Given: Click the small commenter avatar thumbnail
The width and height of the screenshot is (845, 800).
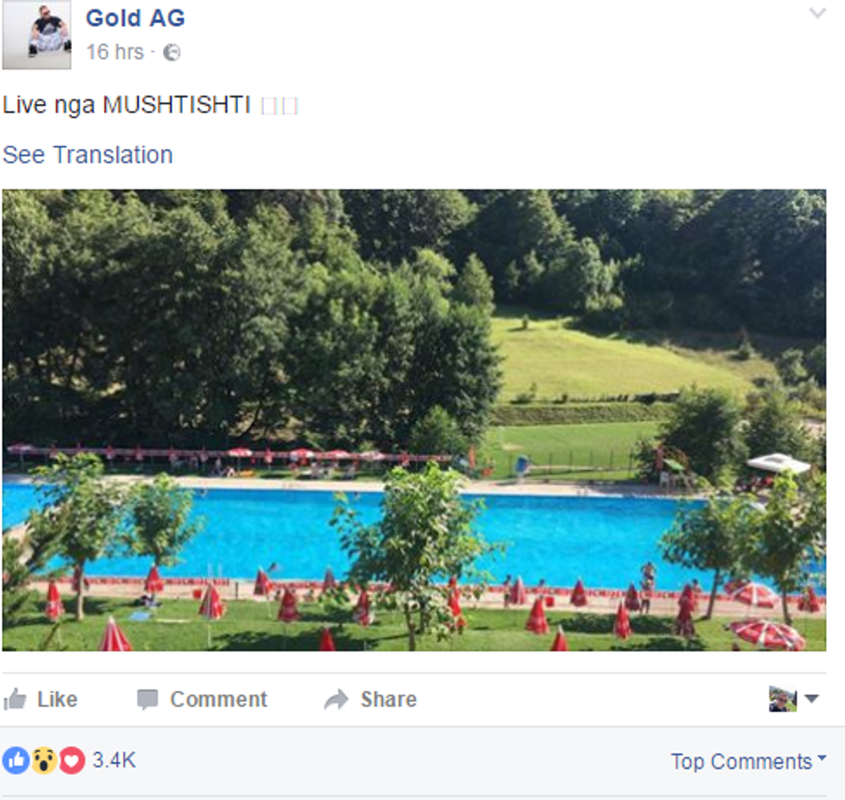Looking at the screenshot, I should pos(783,699).
